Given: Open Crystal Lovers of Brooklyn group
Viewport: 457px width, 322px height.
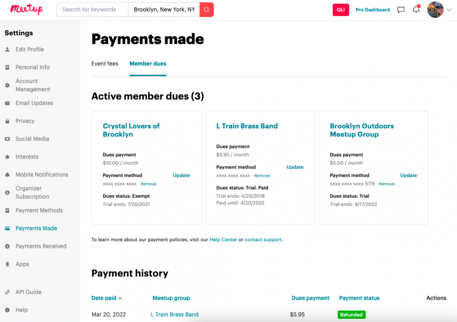Looking at the screenshot, I should pos(131,130).
